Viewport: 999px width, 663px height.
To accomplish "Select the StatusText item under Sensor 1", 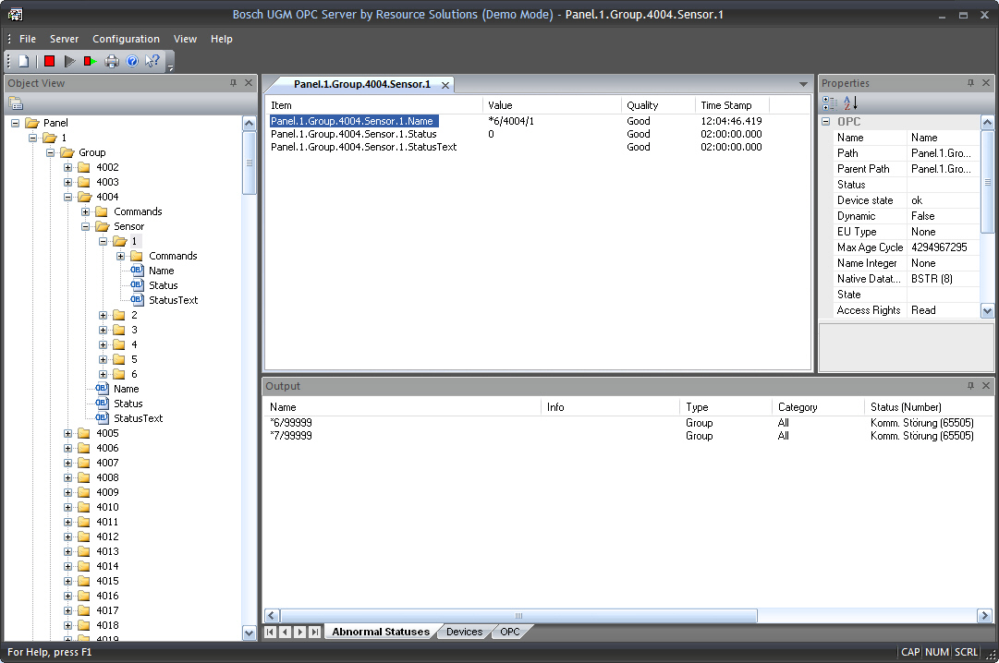I will (x=173, y=300).
